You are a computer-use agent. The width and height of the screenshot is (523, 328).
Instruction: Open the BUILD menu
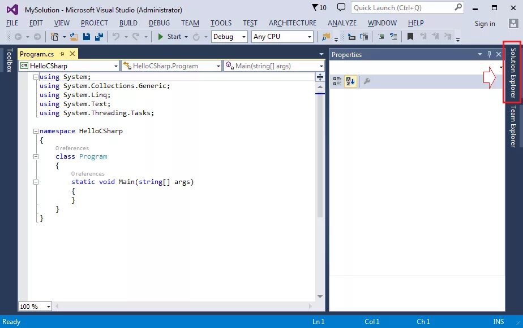click(128, 23)
